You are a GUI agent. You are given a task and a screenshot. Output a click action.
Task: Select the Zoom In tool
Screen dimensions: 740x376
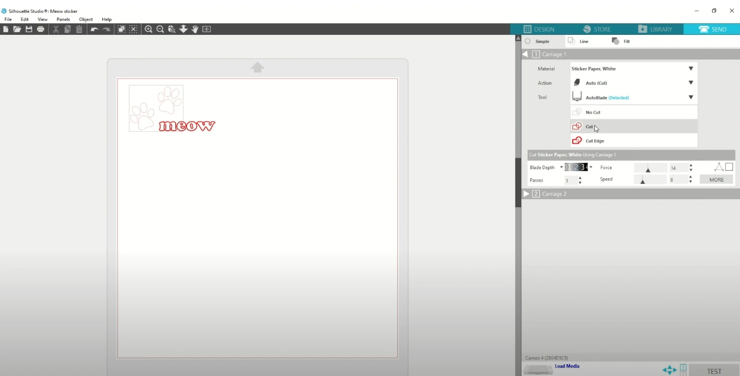tap(149, 29)
